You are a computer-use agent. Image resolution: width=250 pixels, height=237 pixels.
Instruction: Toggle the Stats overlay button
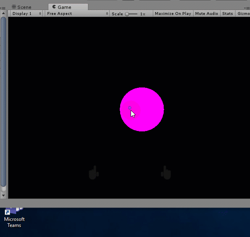click(227, 14)
